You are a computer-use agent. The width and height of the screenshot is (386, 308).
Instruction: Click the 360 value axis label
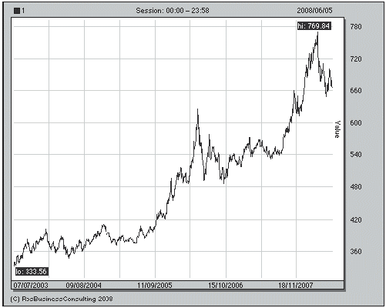pos(356,252)
